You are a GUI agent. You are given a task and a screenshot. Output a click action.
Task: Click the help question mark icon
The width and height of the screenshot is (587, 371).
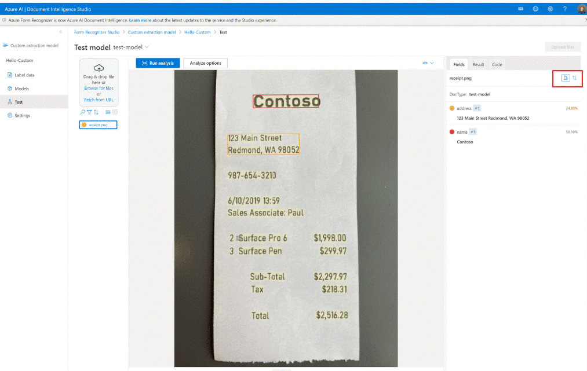coord(564,9)
